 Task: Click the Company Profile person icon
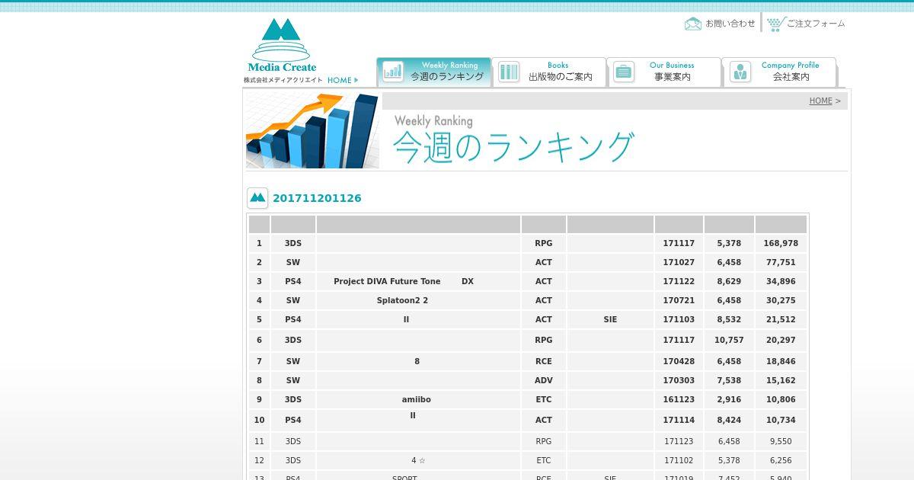pos(740,72)
